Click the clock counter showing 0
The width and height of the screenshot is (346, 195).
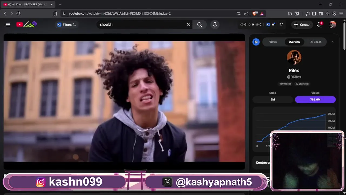point(243,25)
